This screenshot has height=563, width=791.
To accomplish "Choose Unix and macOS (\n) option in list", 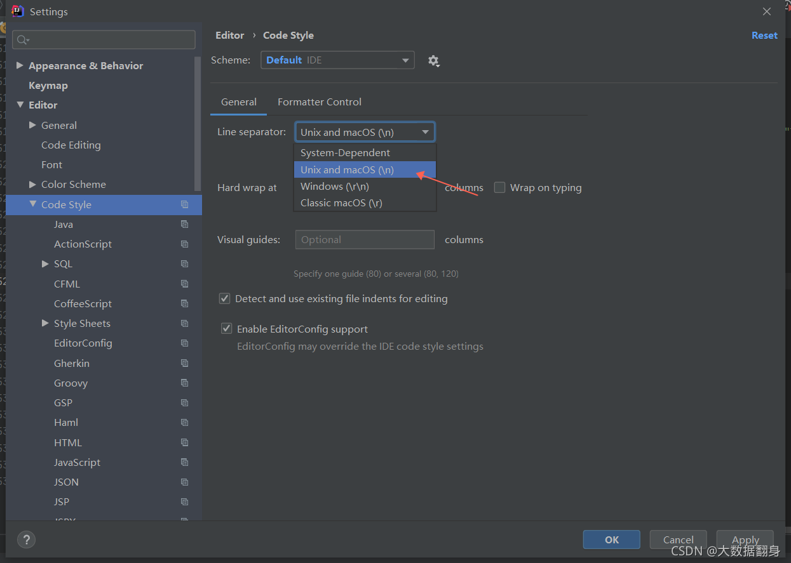I will coord(365,169).
